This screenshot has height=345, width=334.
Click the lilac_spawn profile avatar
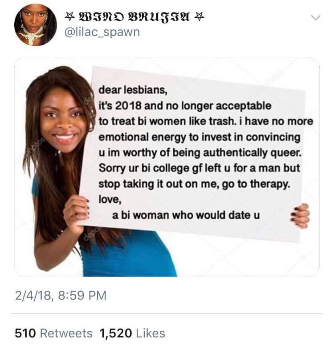(x=36, y=25)
